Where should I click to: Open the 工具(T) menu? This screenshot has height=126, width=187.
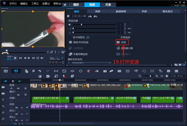click(x=35, y=4)
